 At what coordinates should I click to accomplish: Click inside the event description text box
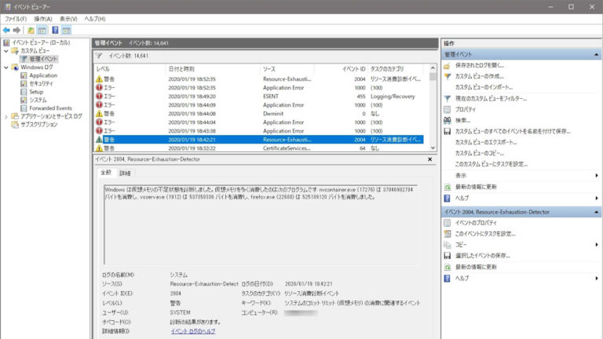click(x=261, y=225)
